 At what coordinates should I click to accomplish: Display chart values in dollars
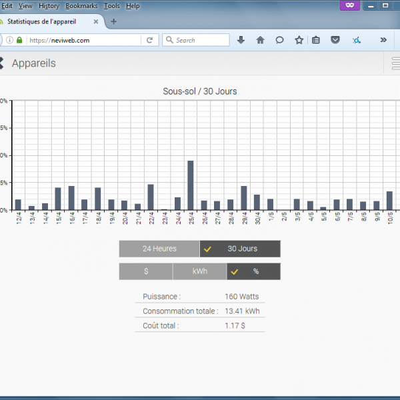point(145,271)
